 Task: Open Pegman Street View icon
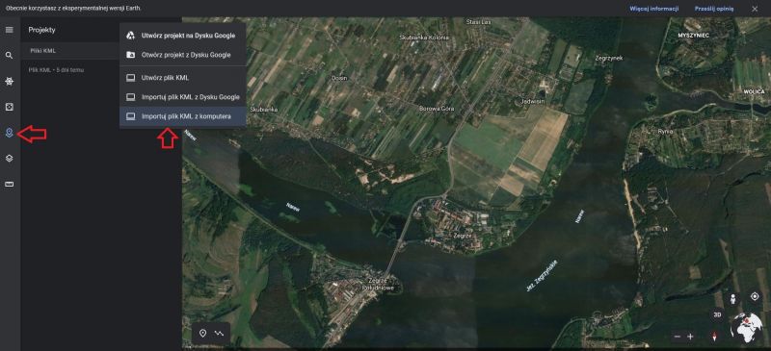(733, 299)
